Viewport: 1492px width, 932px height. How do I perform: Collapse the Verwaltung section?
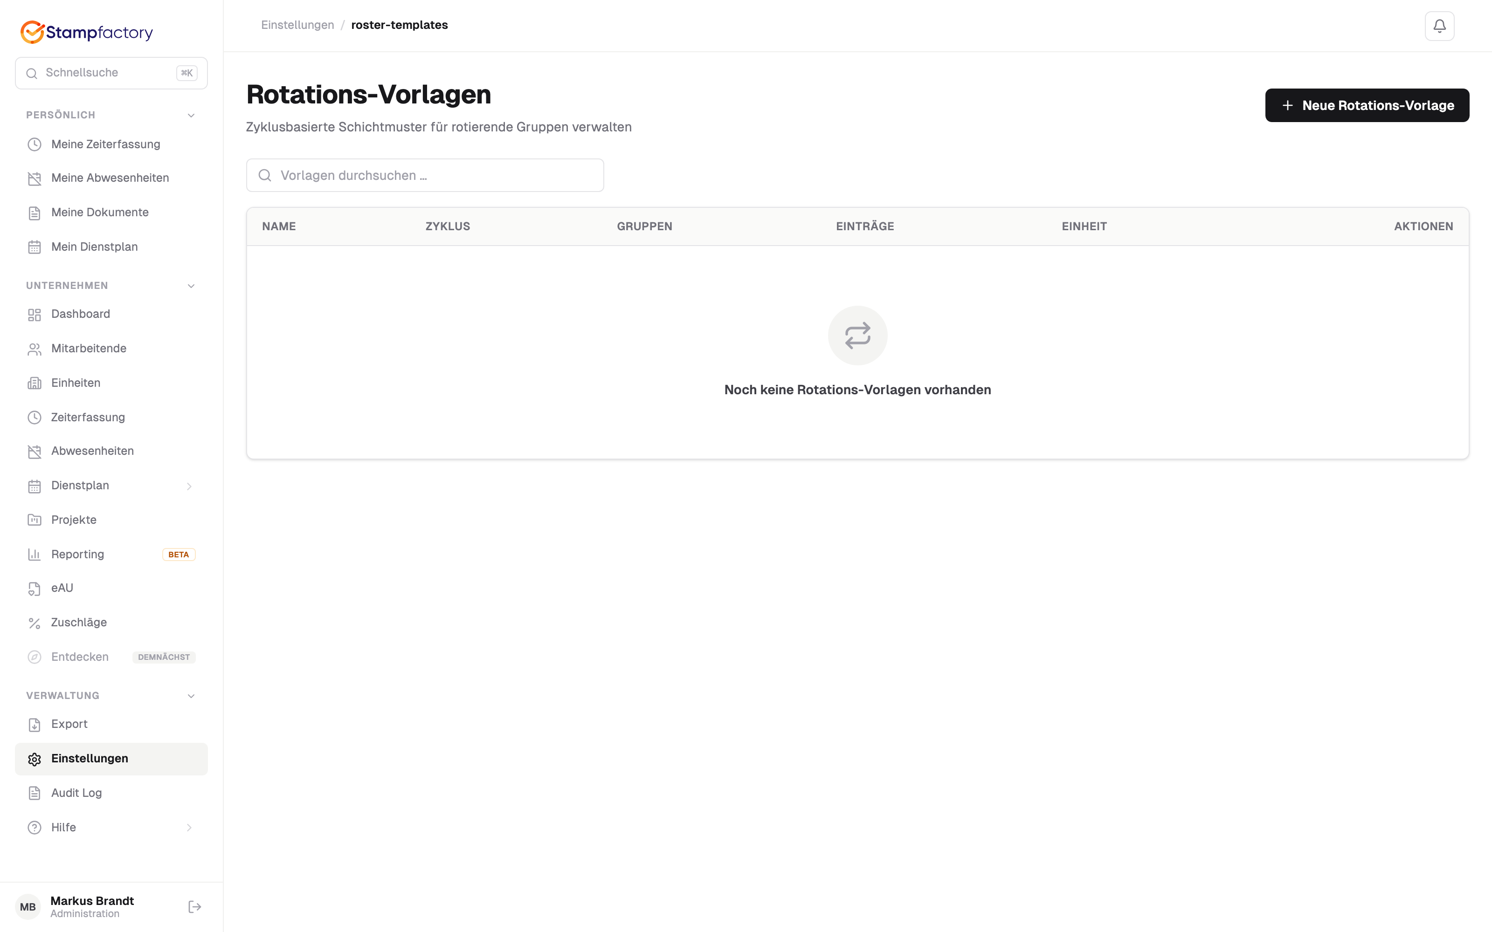tap(191, 696)
